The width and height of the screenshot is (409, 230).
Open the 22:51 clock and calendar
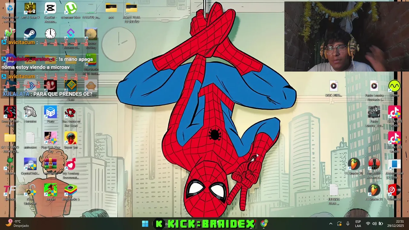pos(396,224)
